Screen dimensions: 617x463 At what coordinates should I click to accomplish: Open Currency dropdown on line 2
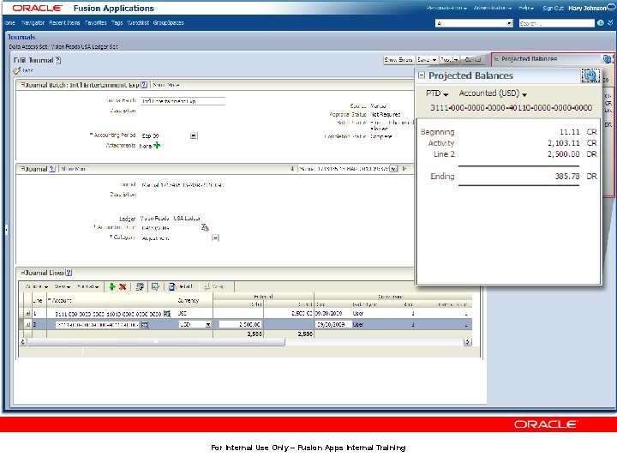[208, 325]
